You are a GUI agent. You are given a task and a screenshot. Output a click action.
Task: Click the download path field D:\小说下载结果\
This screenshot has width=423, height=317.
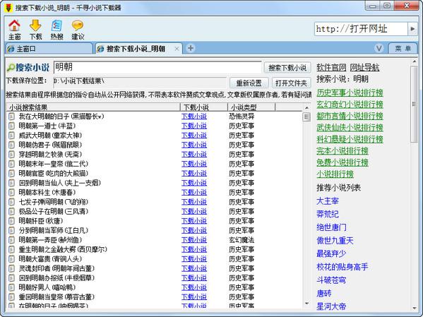pyautogui.click(x=140, y=82)
